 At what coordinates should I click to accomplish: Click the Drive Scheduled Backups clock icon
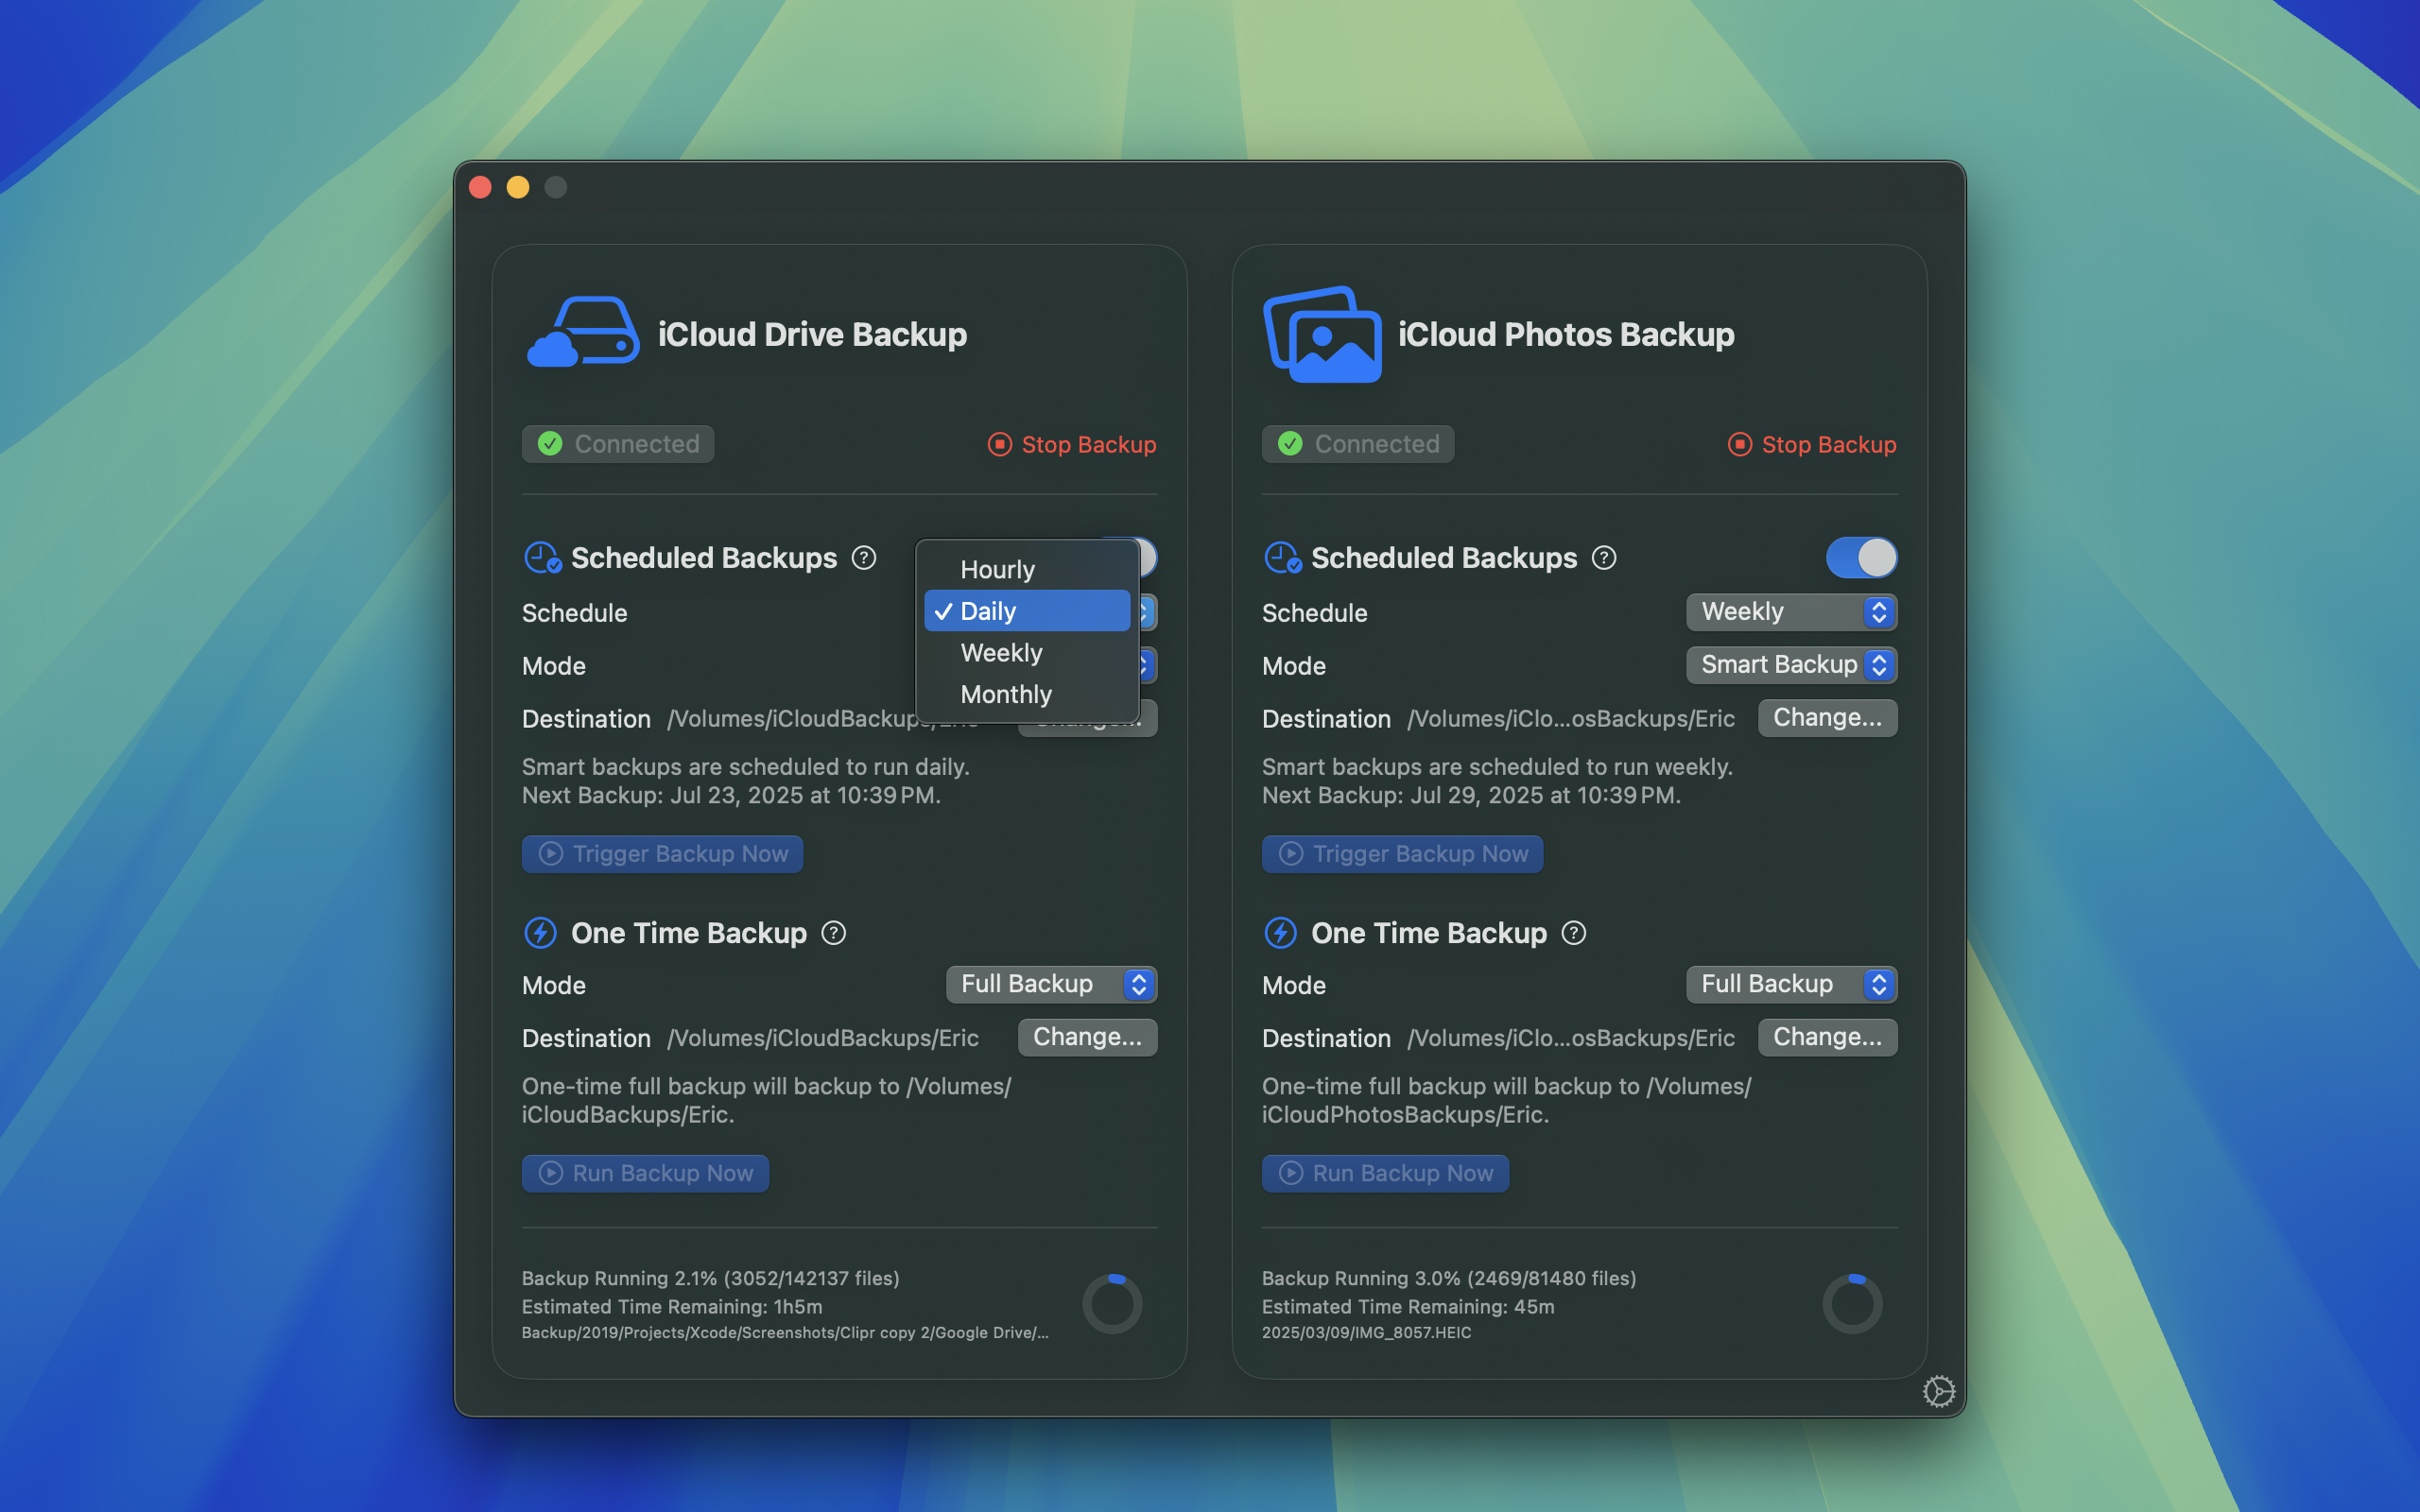tap(542, 558)
